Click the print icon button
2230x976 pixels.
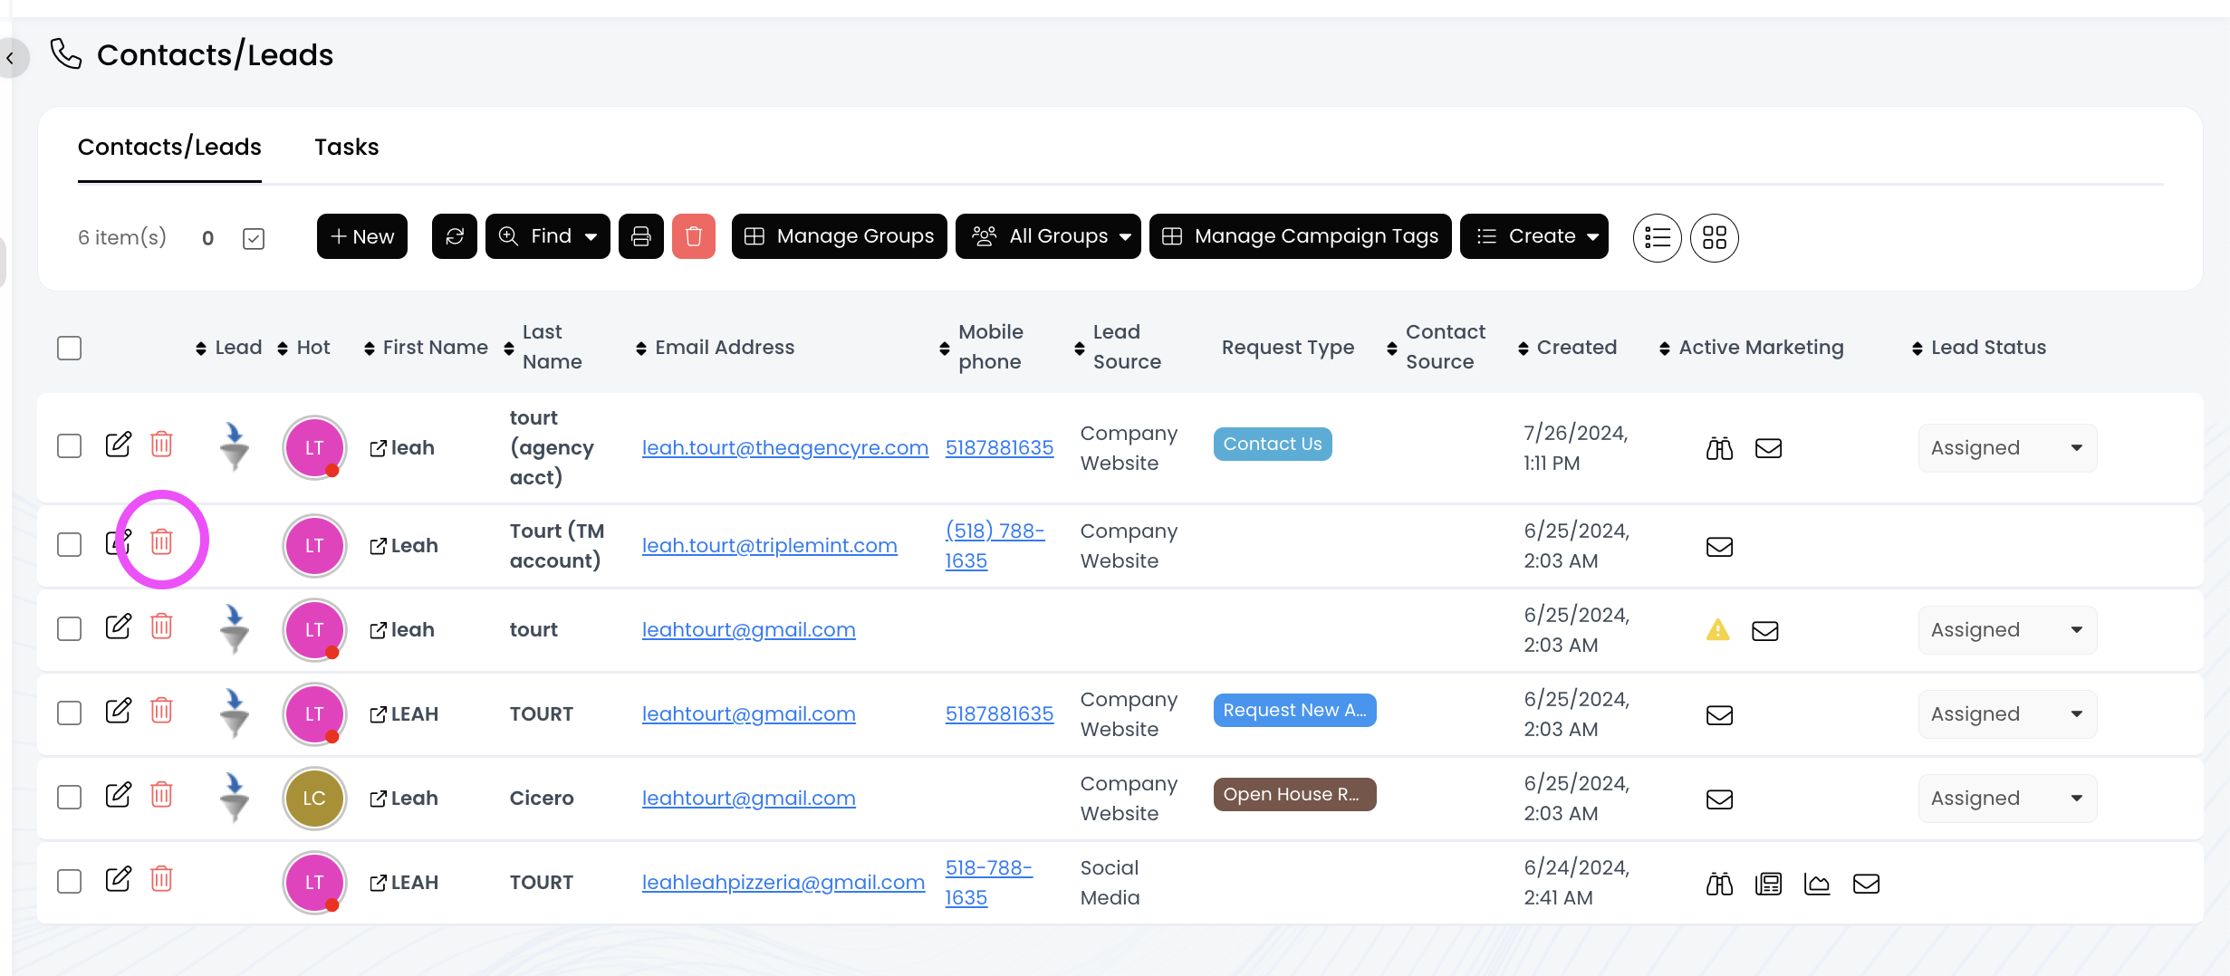pyautogui.click(x=640, y=236)
